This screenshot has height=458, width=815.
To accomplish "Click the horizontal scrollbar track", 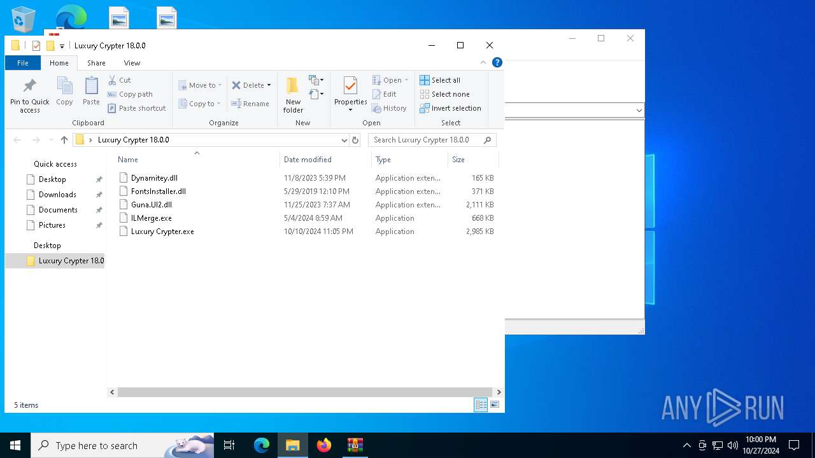I will 305,392.
